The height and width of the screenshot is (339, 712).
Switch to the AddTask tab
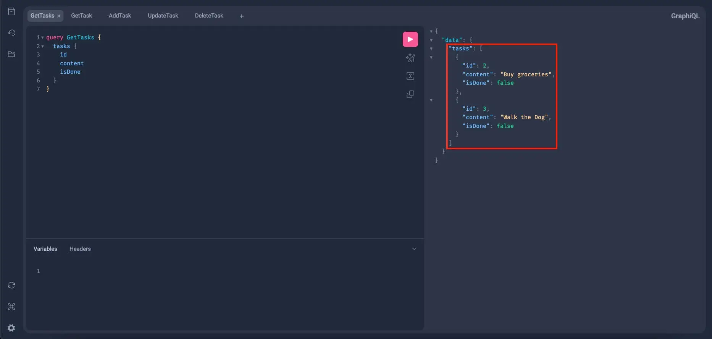click(x=119, y=16)
